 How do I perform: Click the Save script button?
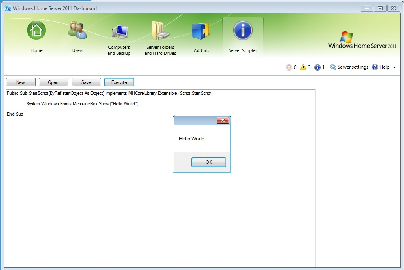pyautogui.click(x=86, y=82)
